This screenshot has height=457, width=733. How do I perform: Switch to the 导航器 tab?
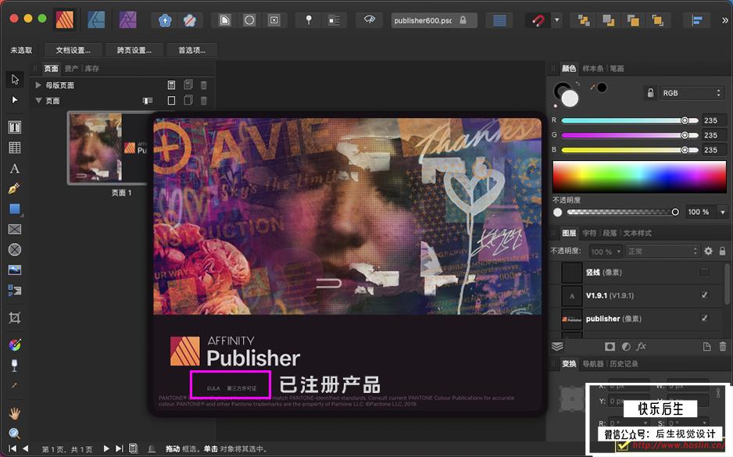click(593, 364)
